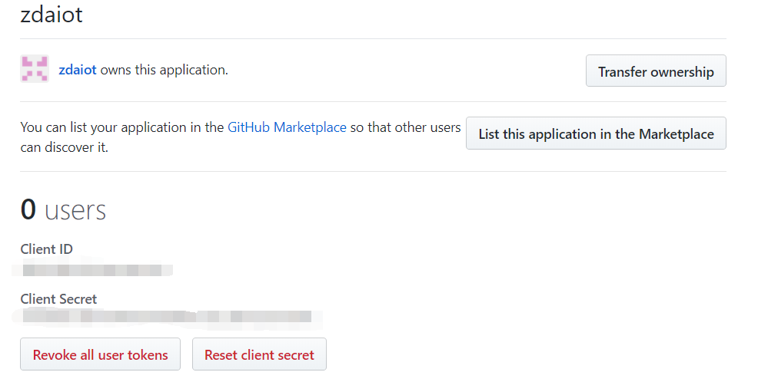Click the 'so that other users' text
The image size is (758, 382).
[x=405, y=127]
